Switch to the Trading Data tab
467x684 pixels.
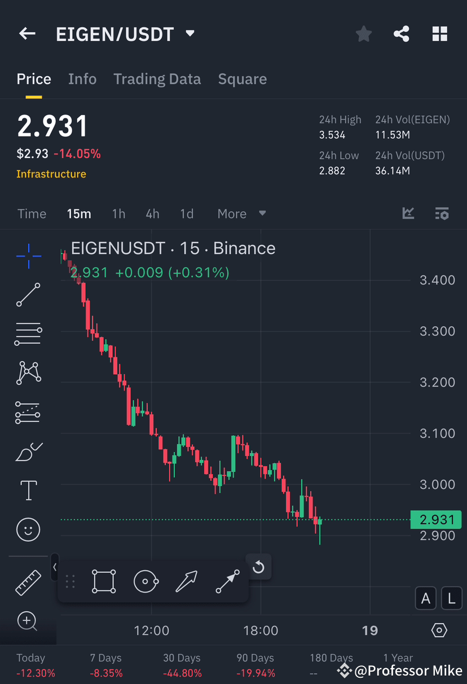[157, 79]
